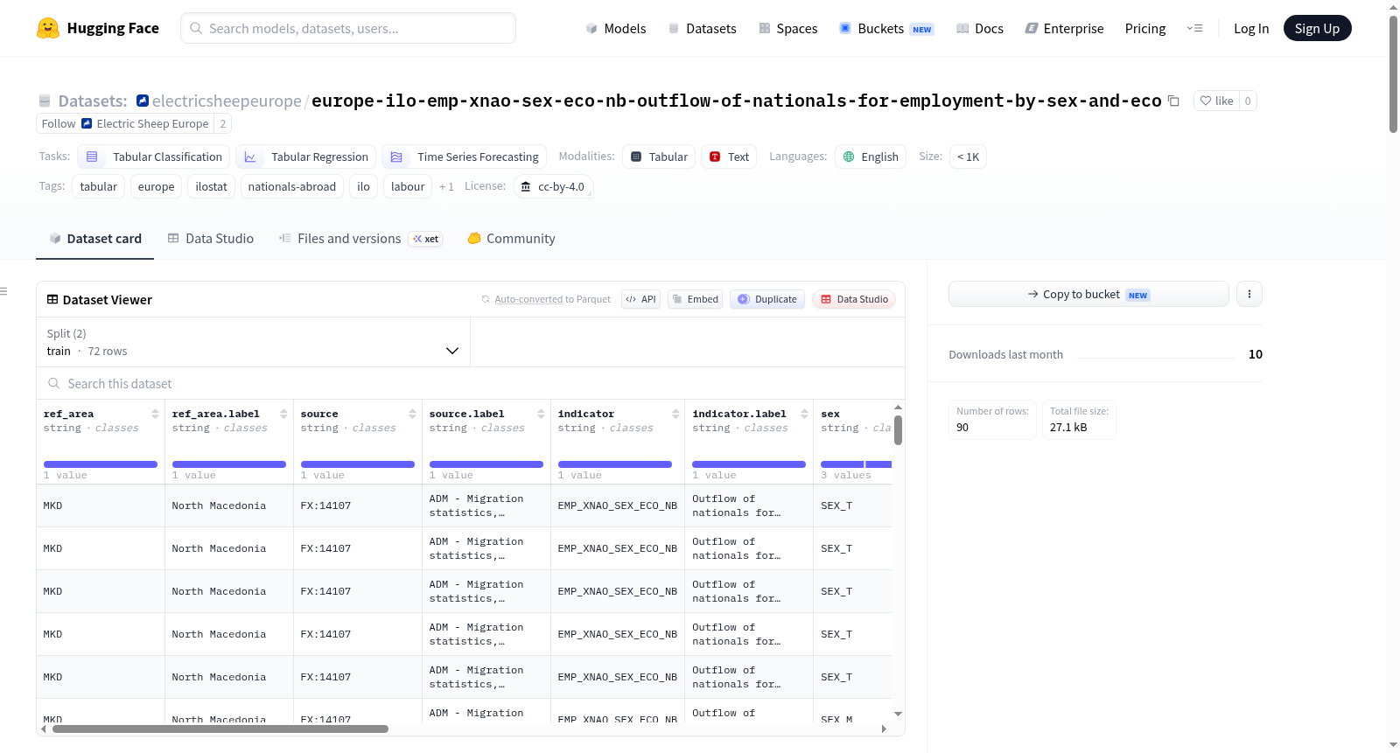Click the collapsed sidebar menu icon at left edge
This screenshot has width=1400, height=753.
click(x=3, y=291)
